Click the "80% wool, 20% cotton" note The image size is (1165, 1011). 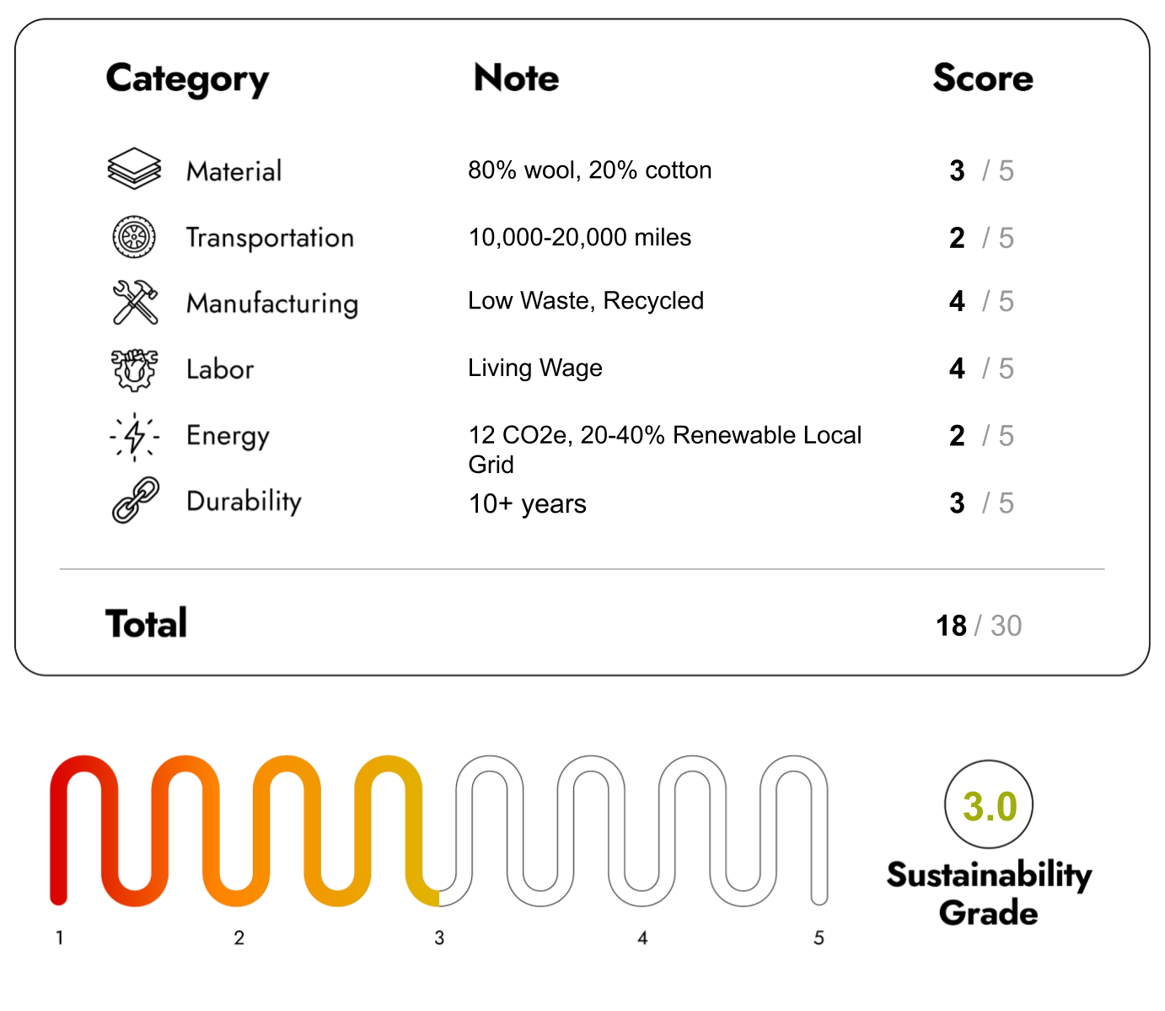click(x=589, y=170)
